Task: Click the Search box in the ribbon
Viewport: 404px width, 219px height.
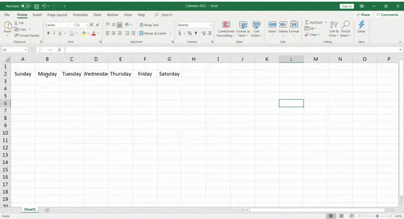Action: pyautogui.click(x=164, y=15)
